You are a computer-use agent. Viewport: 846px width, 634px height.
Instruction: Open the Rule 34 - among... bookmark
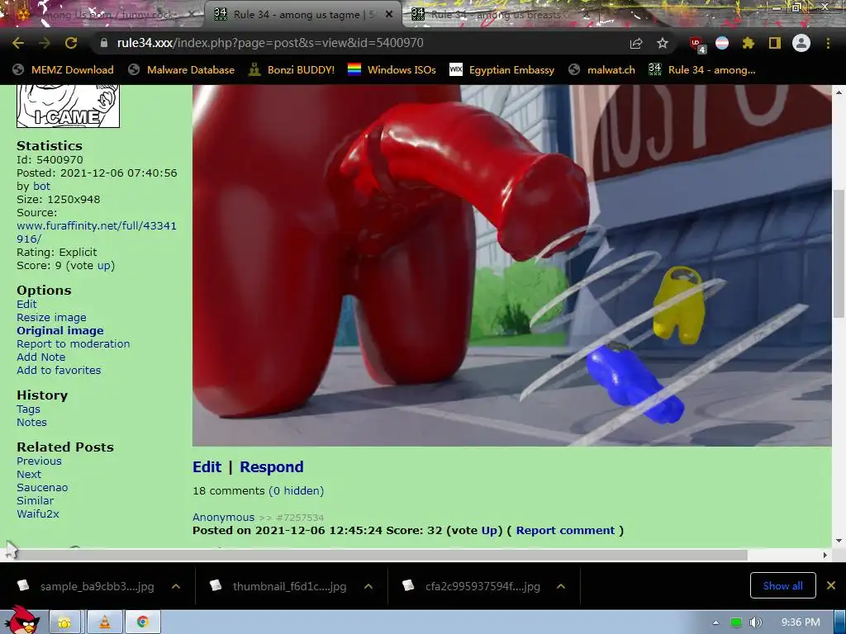[702, 69]
